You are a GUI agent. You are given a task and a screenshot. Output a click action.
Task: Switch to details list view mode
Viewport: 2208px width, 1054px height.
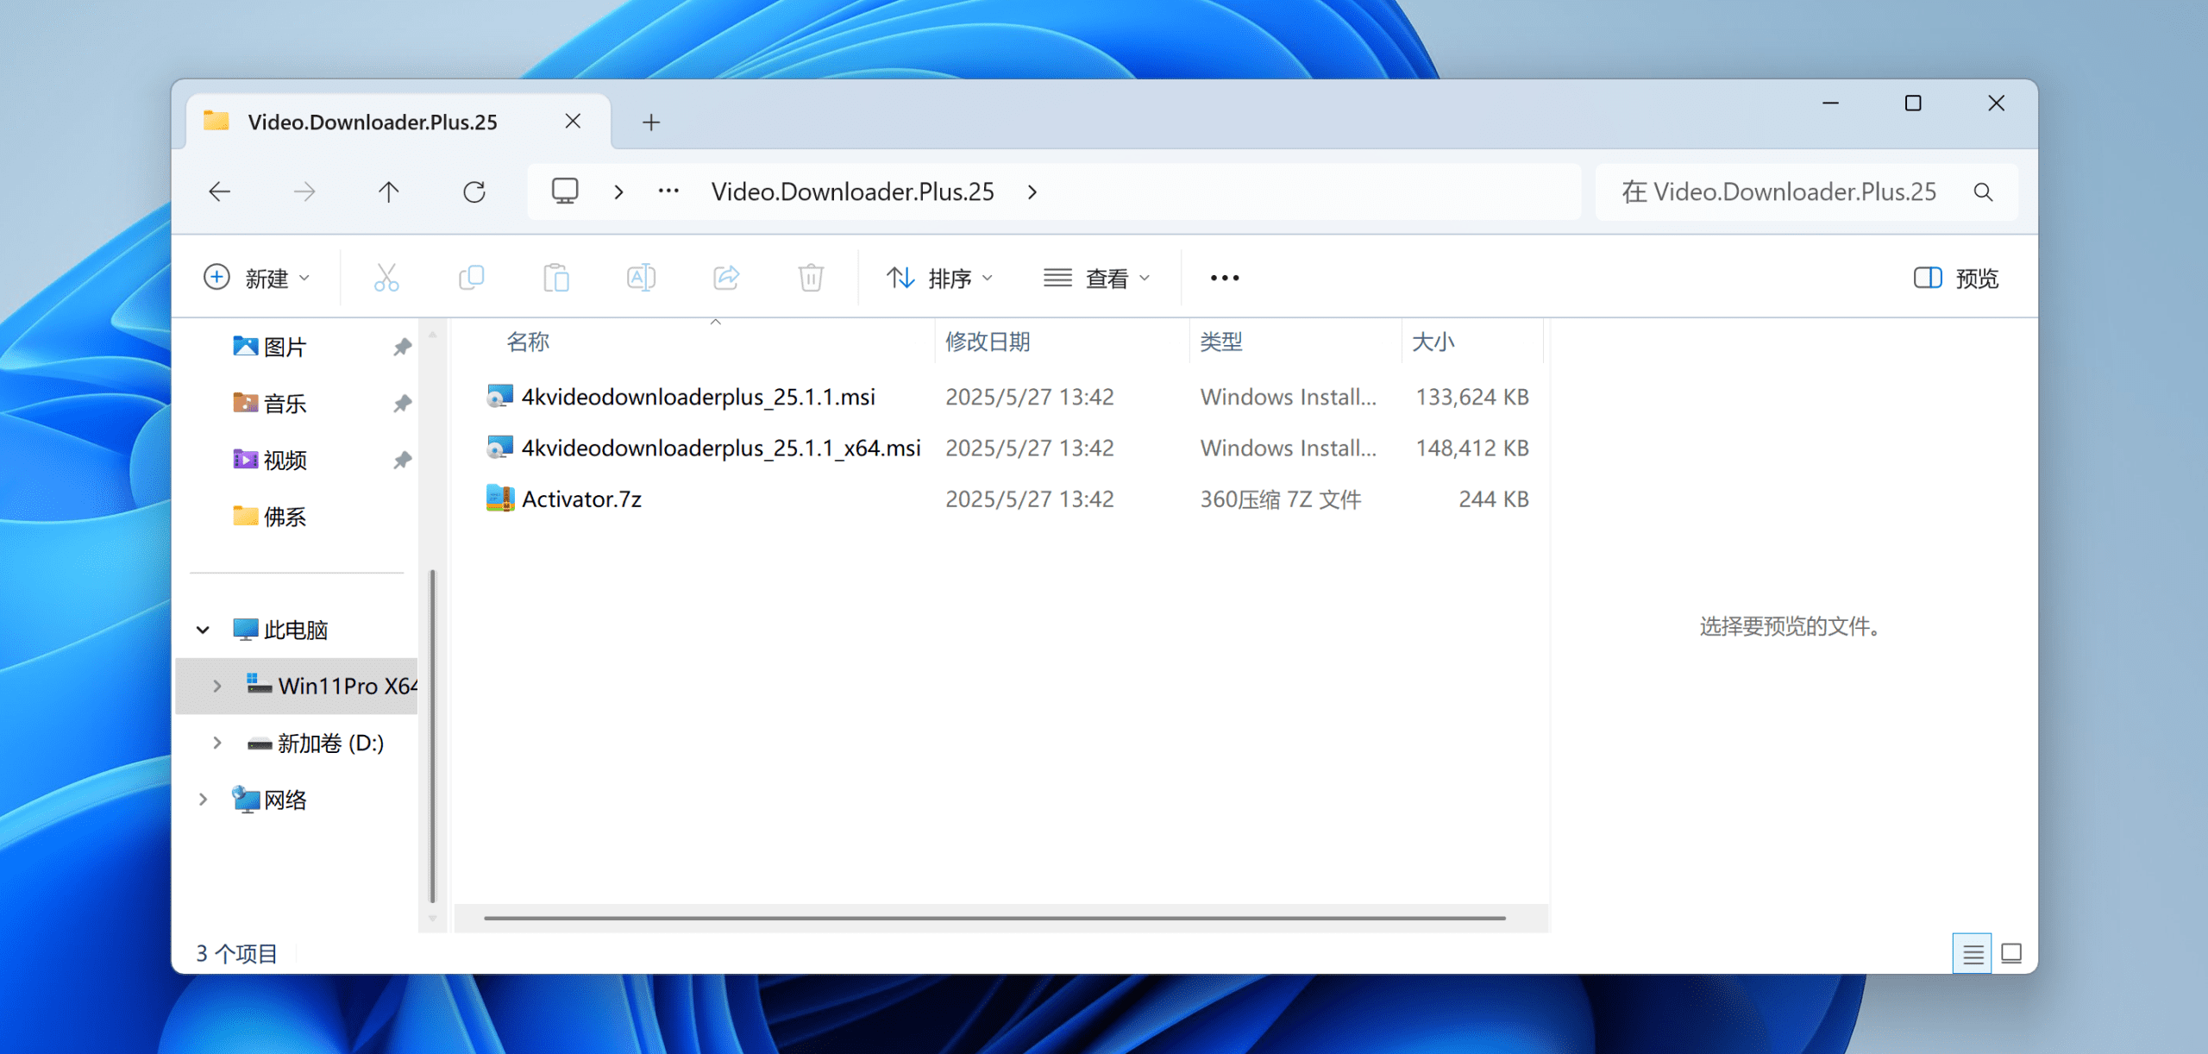click(1972, 953)
